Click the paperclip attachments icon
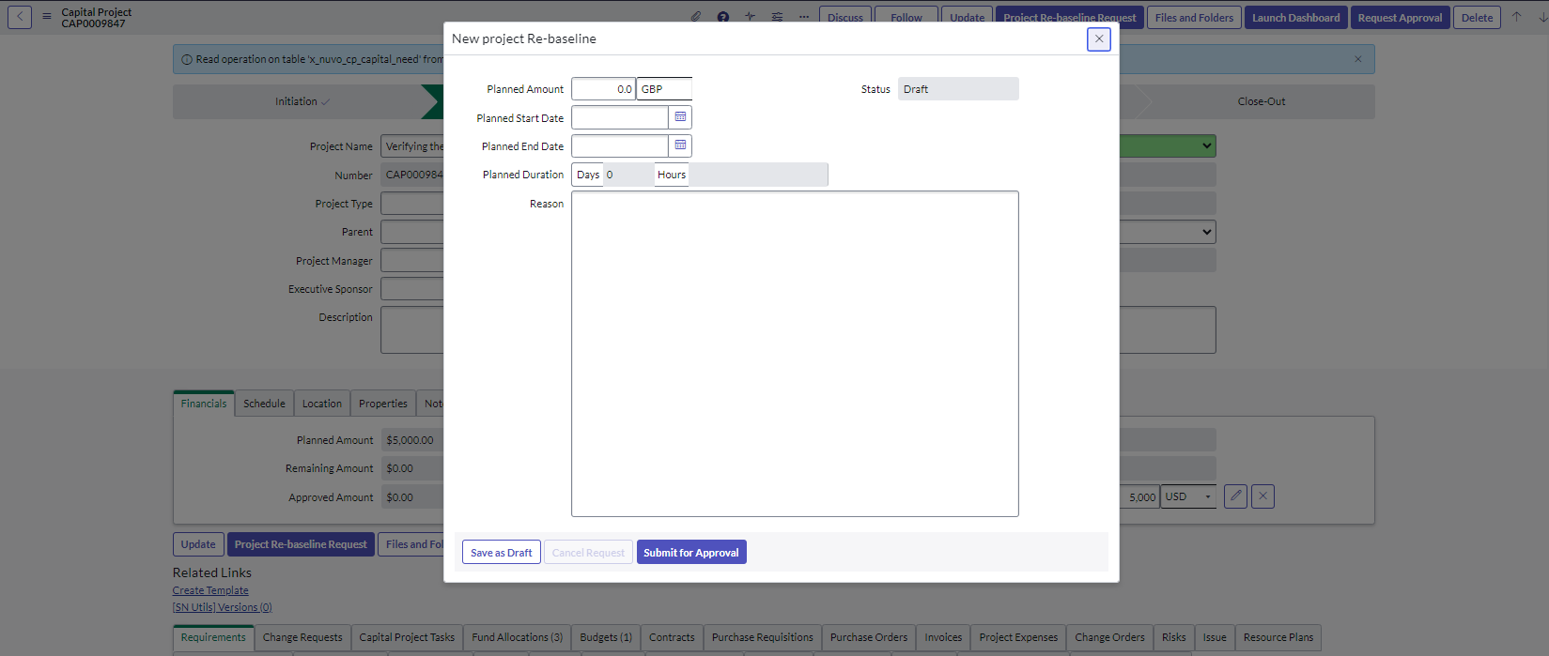Viewport: 1549px width, 656px height. [x=696, y=17]
